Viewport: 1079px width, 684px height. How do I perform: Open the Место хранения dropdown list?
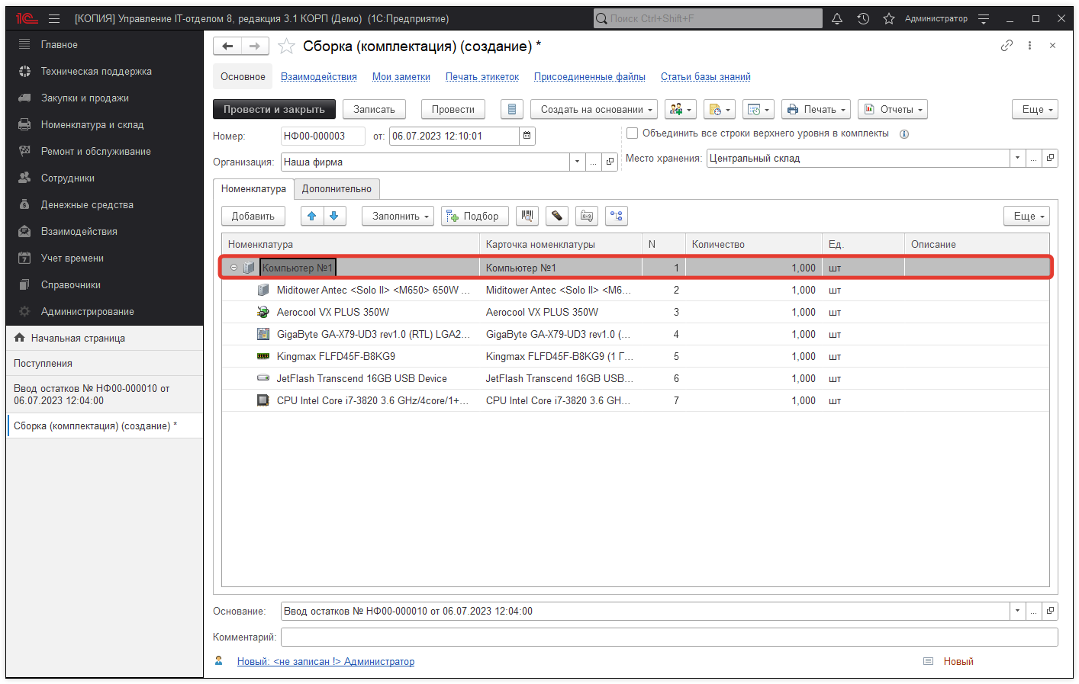[1017, 158]
